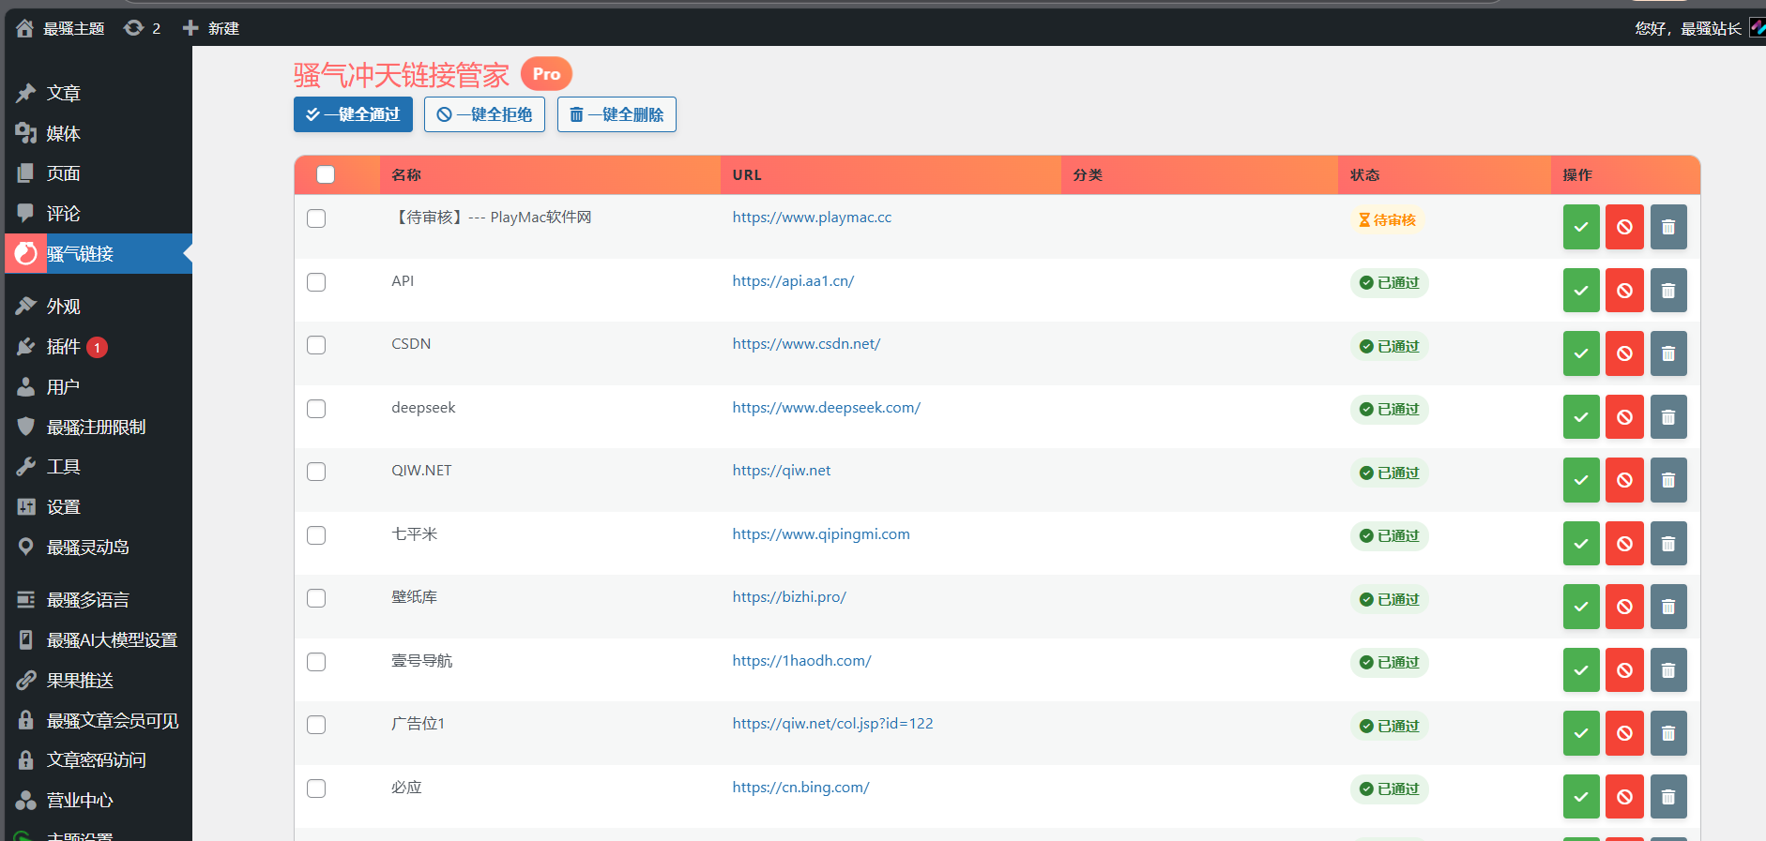1766x841 pixels.
Task: Open the 页面 sidebar menu
Action: 99,173
